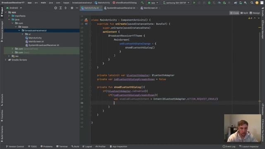The height and width of the screenshot is (149, 265).
Task: Open the Profiler tool window tab
Action: coord(101,147)
